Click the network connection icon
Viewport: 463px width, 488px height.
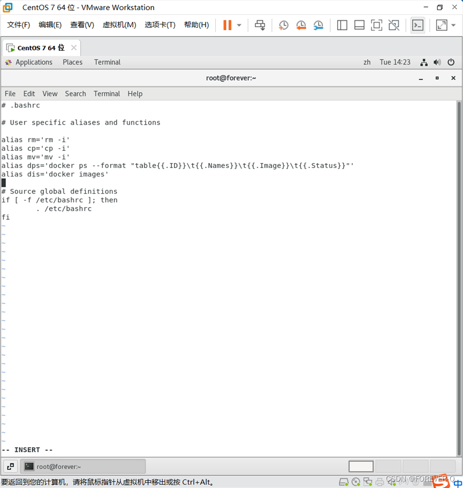pos(424,62)
